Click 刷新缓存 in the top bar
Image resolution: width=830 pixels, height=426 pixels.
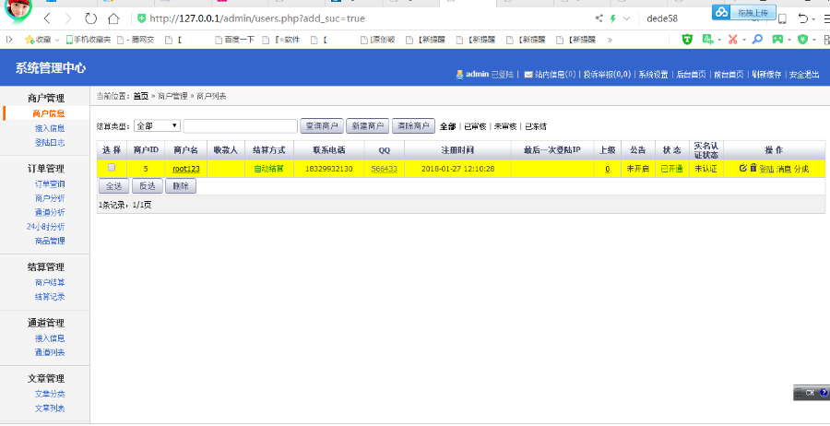[766, 75]
